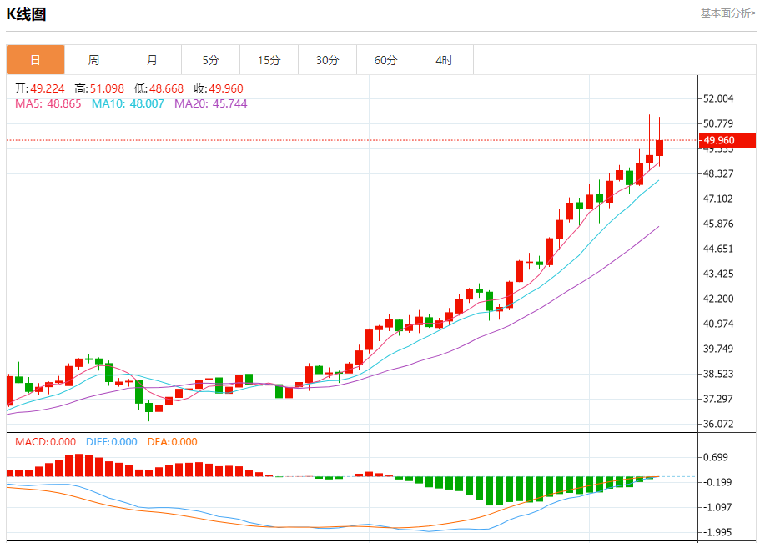
Task: Switch to the 周 weekly tab
Action: 93,60
